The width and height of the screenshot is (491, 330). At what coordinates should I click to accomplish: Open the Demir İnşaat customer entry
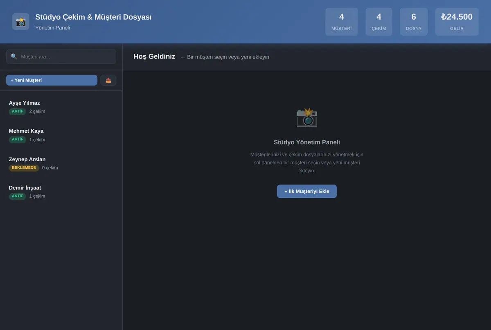coord(61,192)
